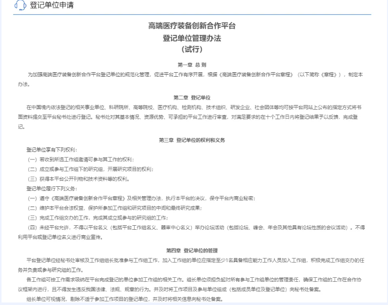388x305 pixels.
Task: Click the paragraph starting 在中国境内依法登记的相关事业单位
Action: pos(190,117)
